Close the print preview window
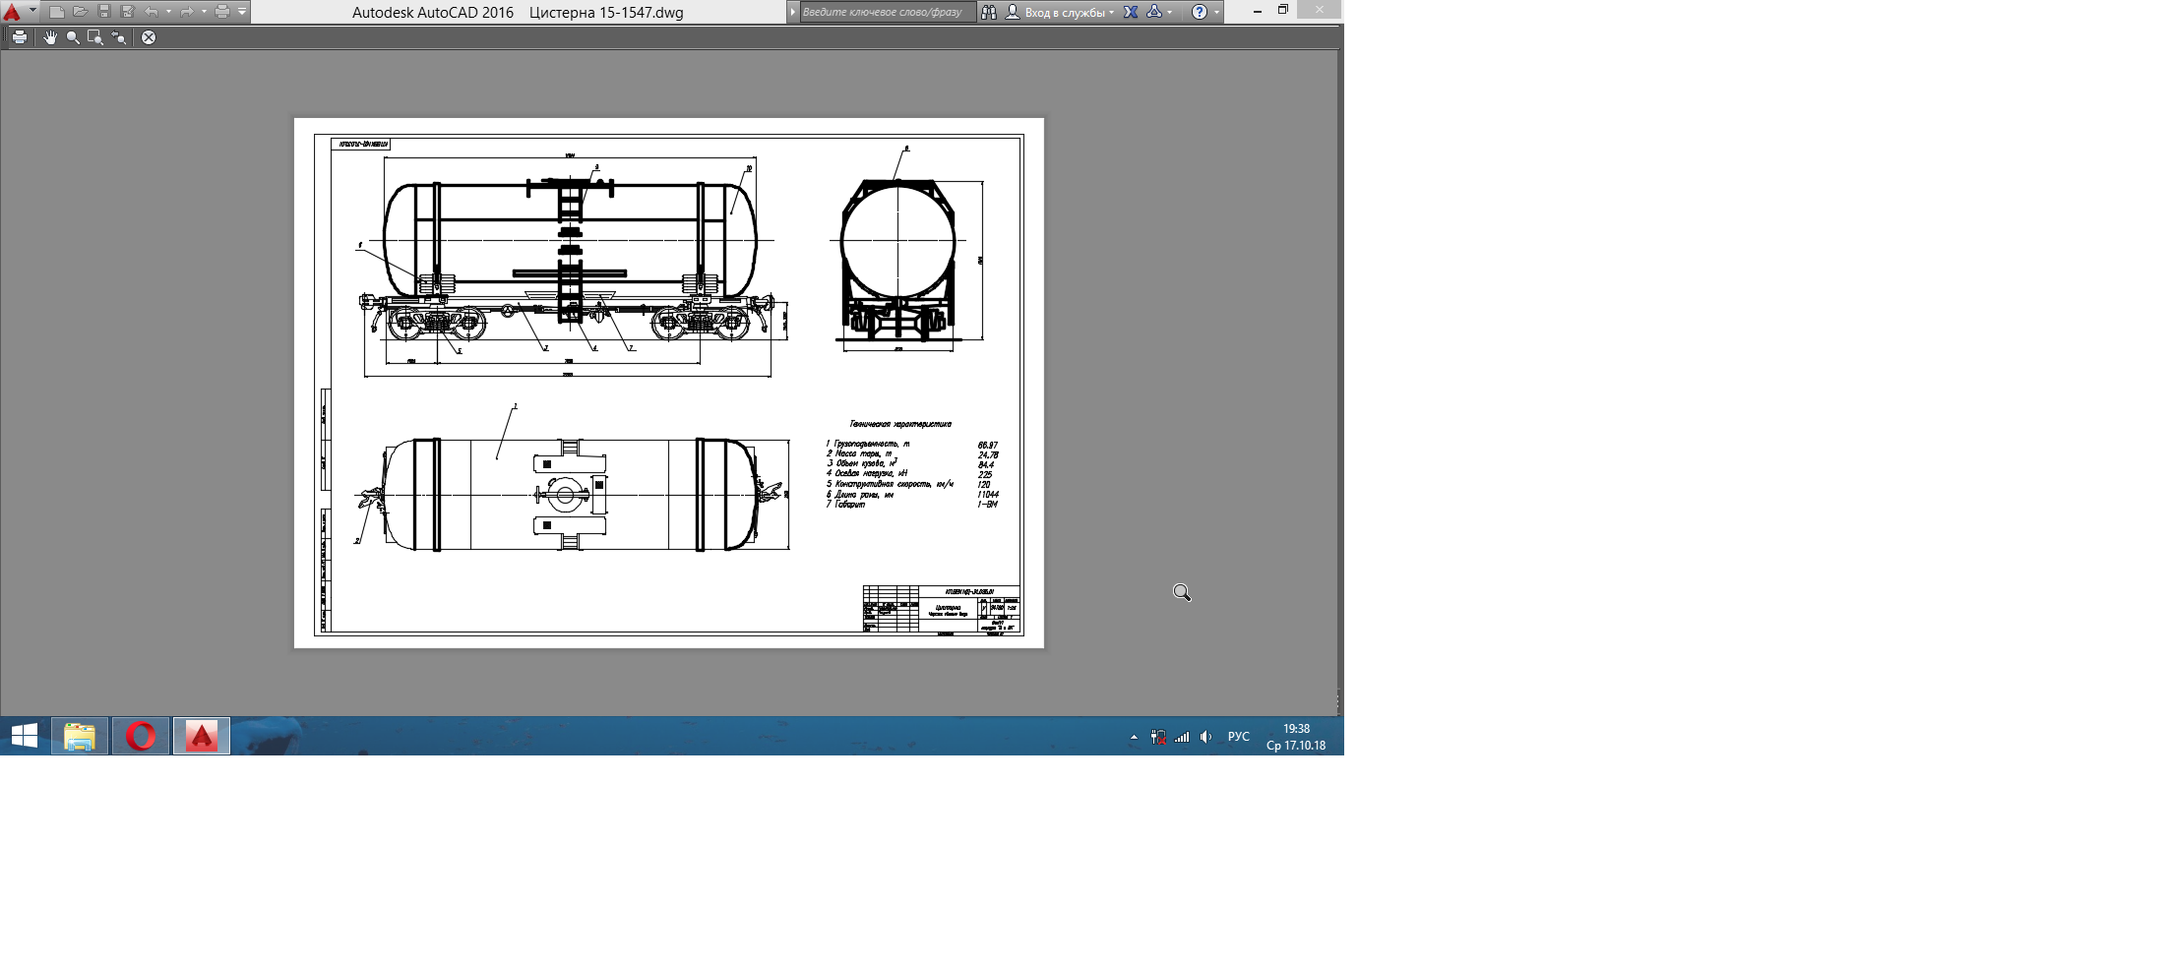The image size is (2161, 964). [149, 37]
